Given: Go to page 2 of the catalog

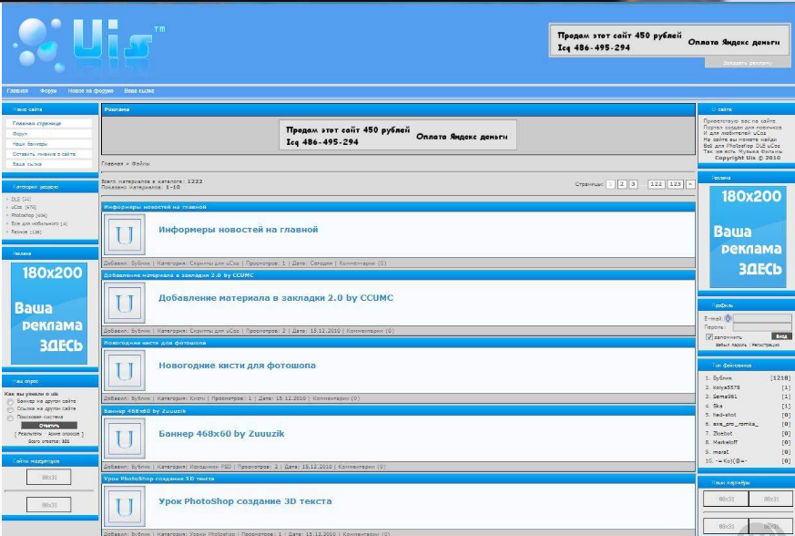Looking at the screenshot, I should (621, 184).
